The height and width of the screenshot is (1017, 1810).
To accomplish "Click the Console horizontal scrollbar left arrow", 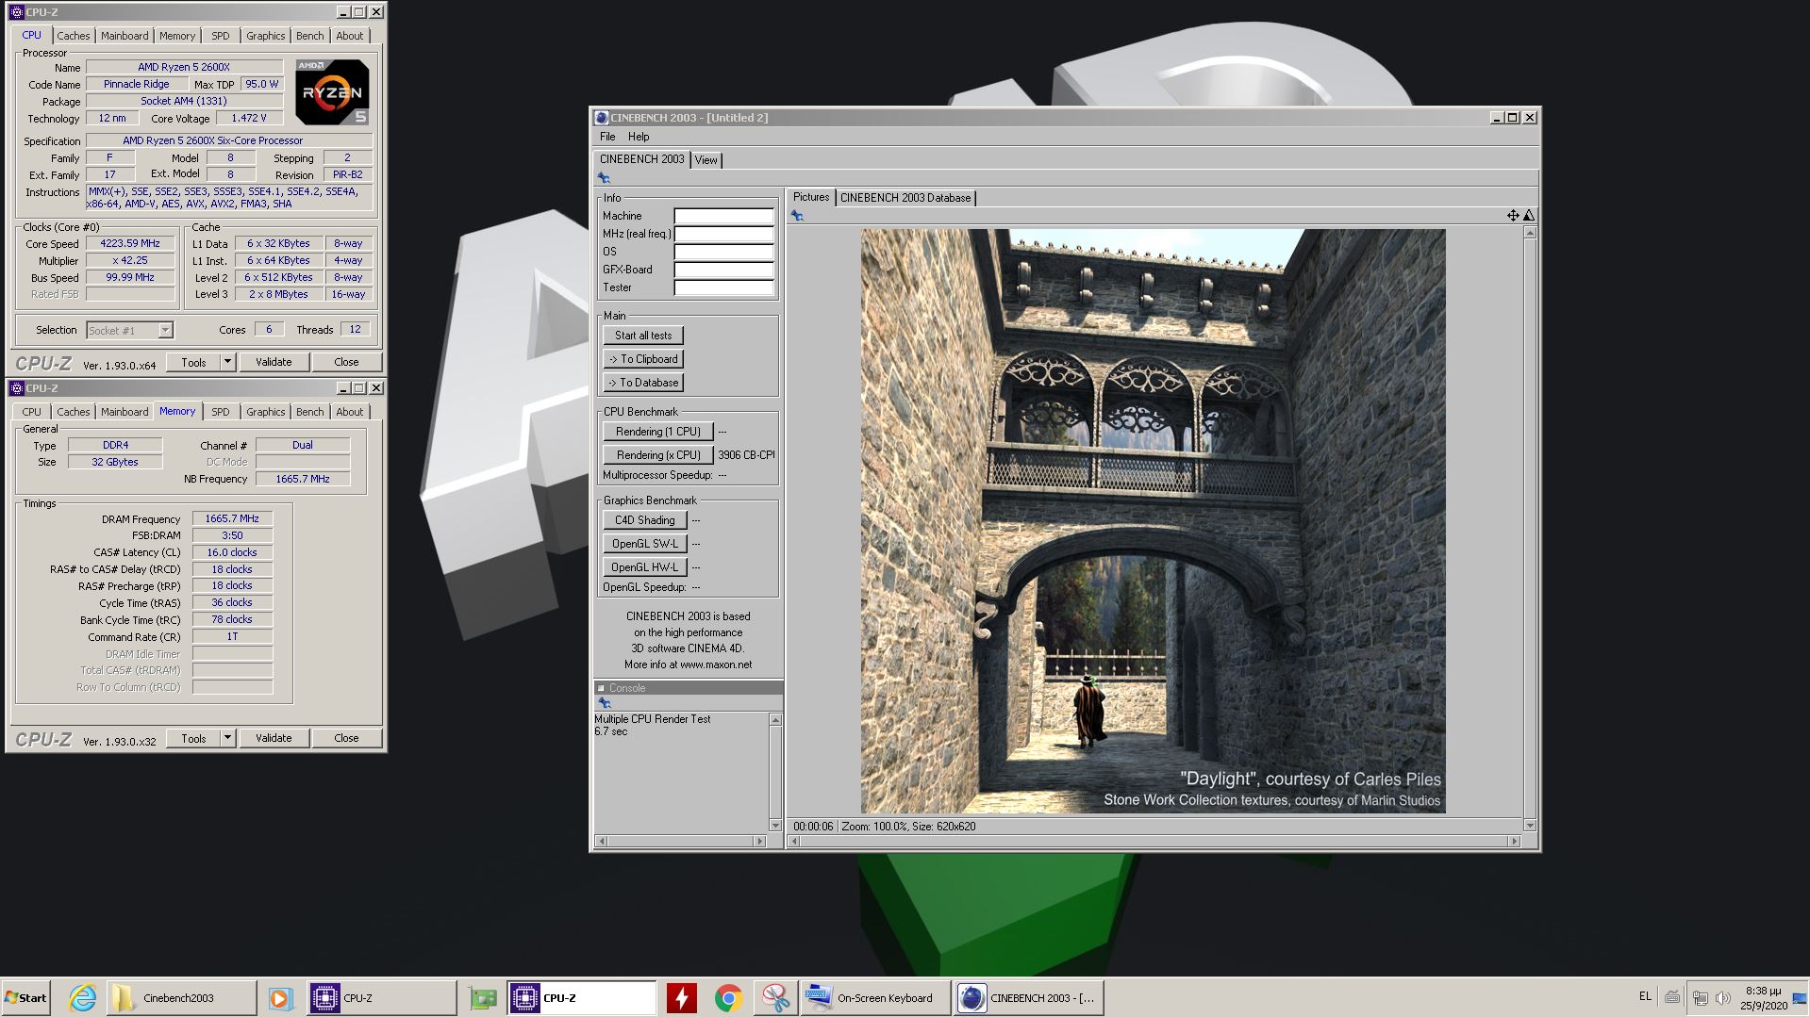I will 602,841.
